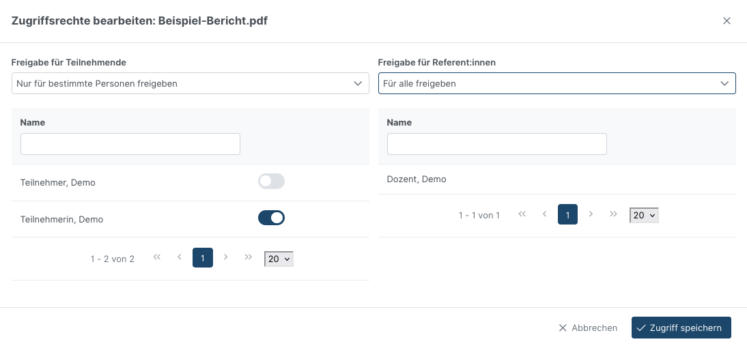Enable access toggle for Teilnehmer, Demo

(x=271, y=182)
